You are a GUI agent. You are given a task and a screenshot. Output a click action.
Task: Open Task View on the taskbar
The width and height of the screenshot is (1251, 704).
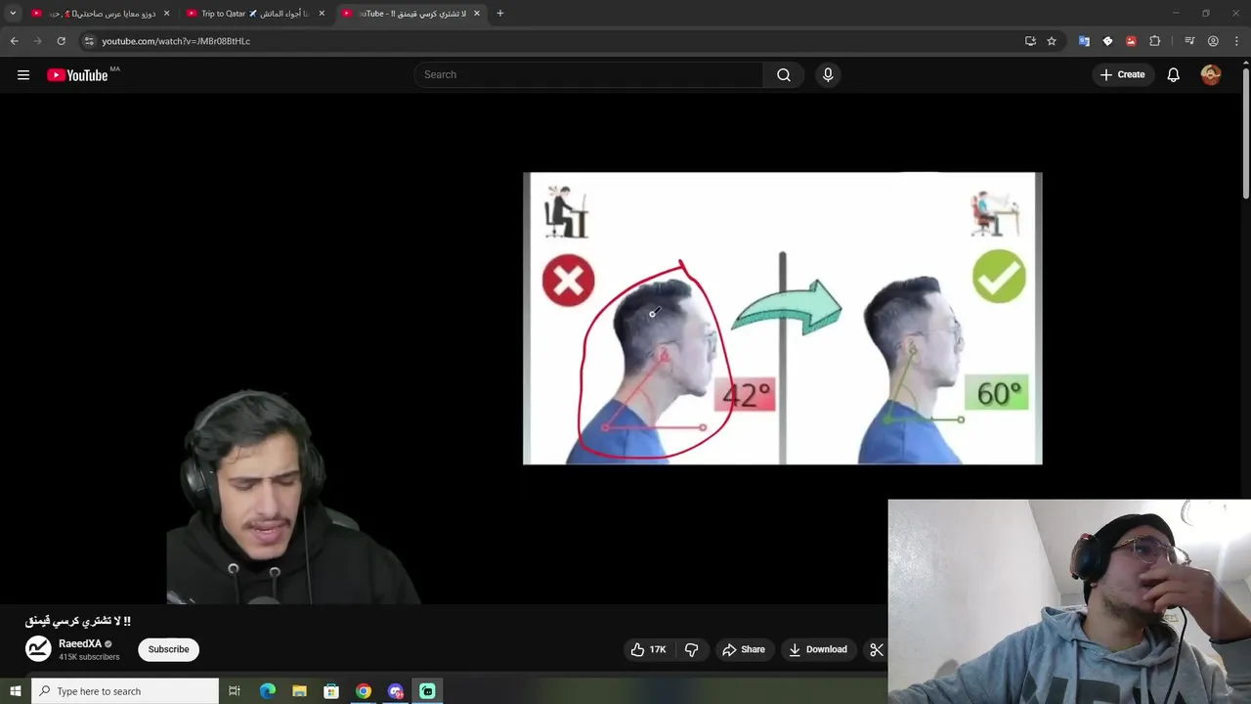pos(235,691)
